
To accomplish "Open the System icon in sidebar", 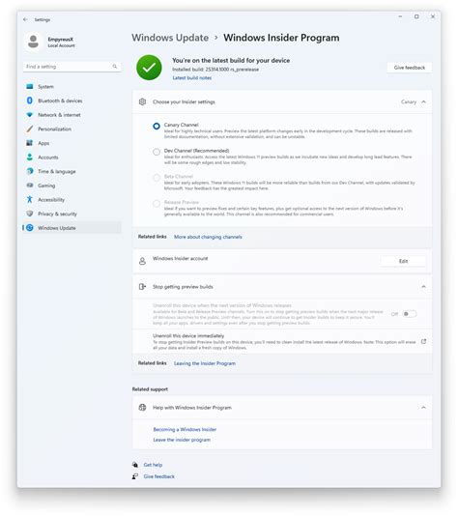I will pos(30,87).
